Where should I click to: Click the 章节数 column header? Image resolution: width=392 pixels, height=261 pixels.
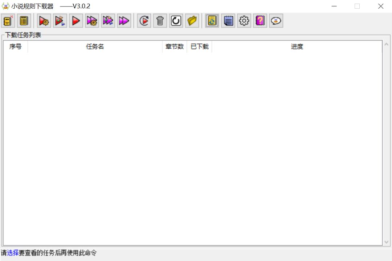click(175, 46)
